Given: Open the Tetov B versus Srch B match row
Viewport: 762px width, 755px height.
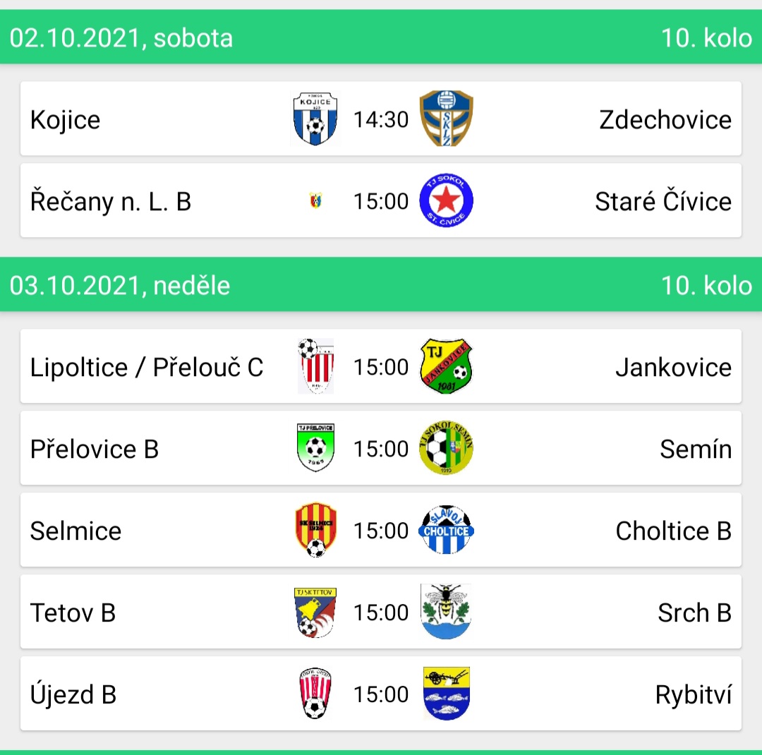Looking at the screenshot, I should (381, 612).
